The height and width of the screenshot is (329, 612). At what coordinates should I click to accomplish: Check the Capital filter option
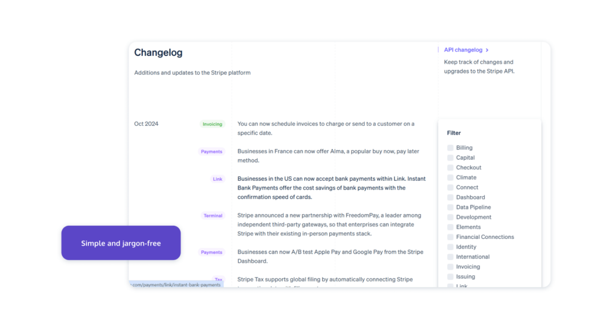[450, 158]
